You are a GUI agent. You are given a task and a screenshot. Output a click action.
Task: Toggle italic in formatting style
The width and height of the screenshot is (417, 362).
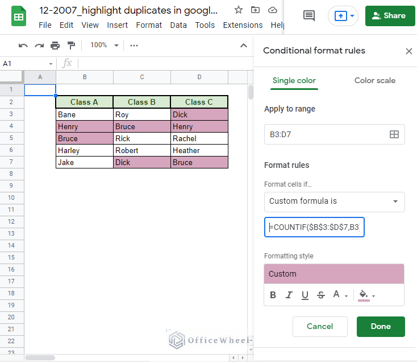[x=289, y=295]
